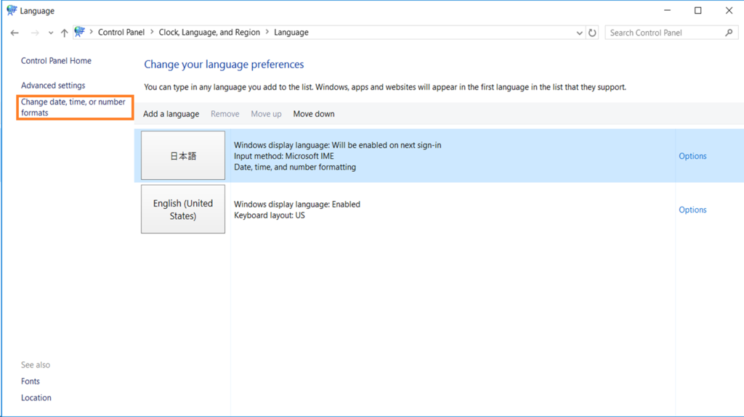Click 'Keyboard layout: US' text
Screen dimensions: 744x417
pos(270,215)
